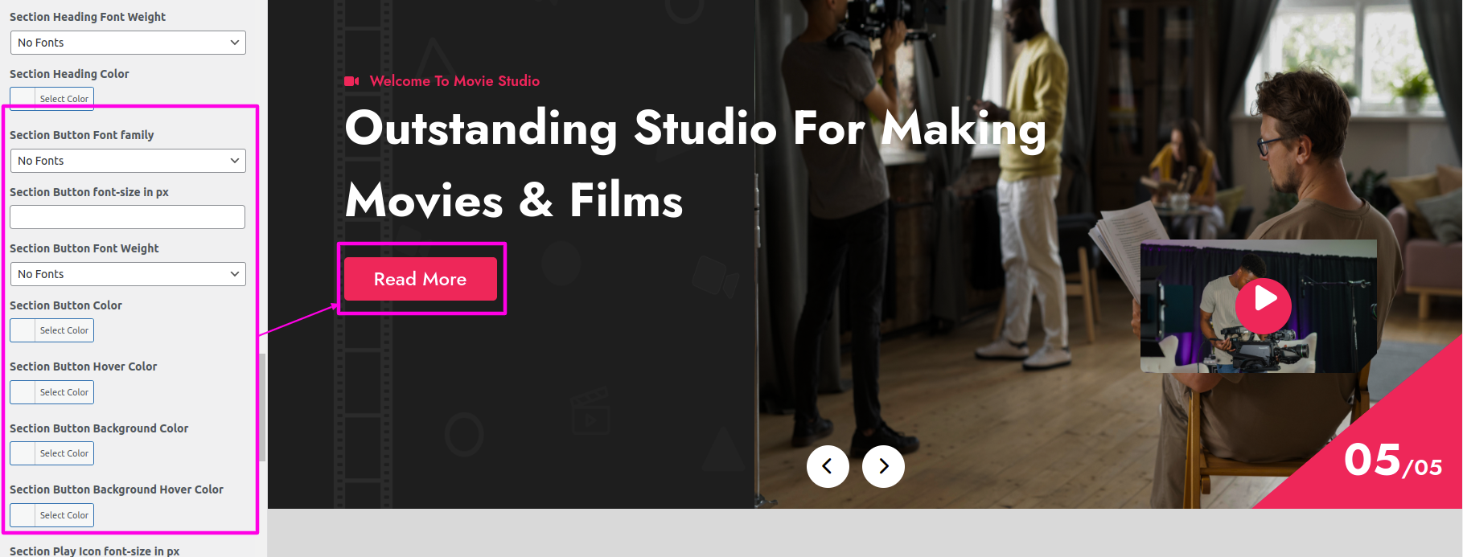This screenshot has width=1463, height=557.
Task: Click the customizer sidebar scrollbar
Action: click(x=262, y=406)
